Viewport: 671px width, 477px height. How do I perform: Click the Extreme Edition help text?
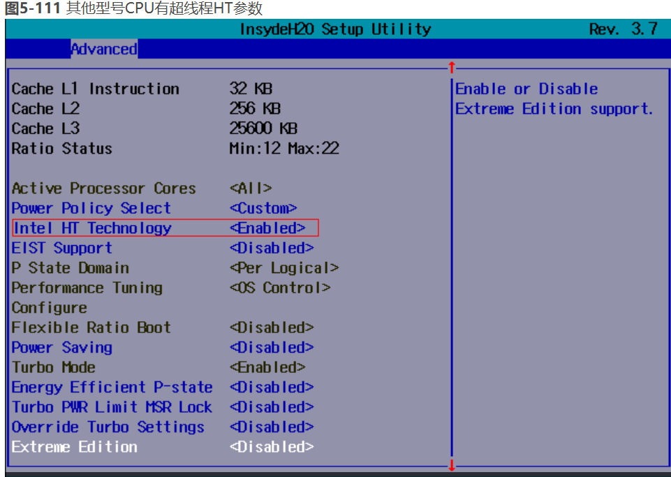tap(554, 99)
